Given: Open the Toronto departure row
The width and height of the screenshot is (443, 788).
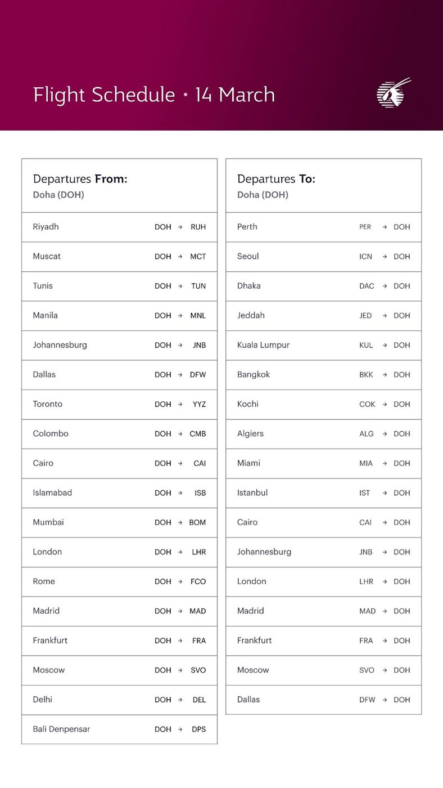Looking at the screenshot, I should [119, 404].
